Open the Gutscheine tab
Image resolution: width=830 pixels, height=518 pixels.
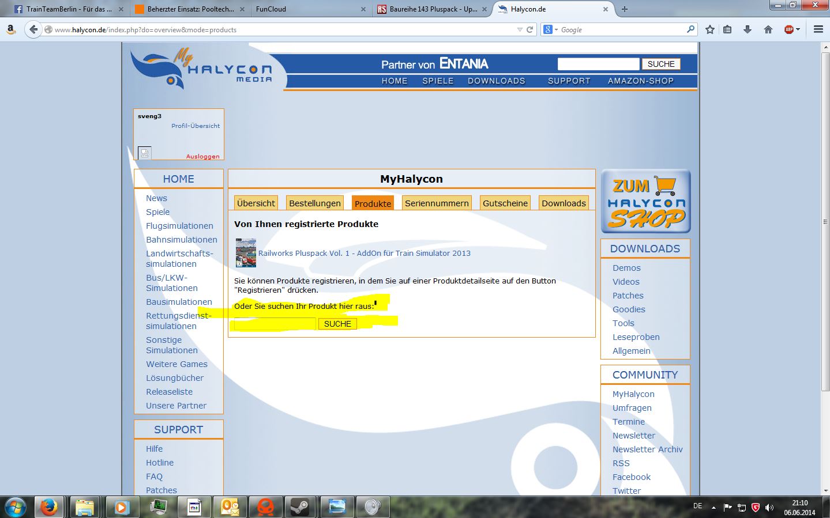(505, 203)
